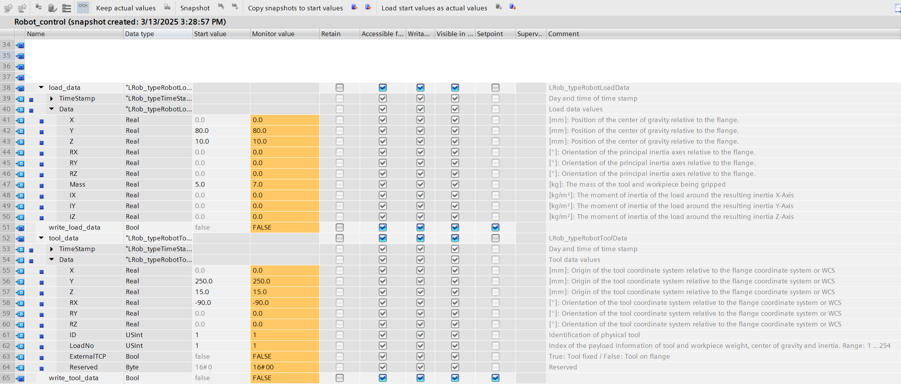The height and width of the screenshot is (384, 901).
Task: Toggle Setpoint checkbox for write_tool_data
Action: [496, 378]
